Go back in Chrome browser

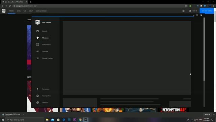point(2,6)
